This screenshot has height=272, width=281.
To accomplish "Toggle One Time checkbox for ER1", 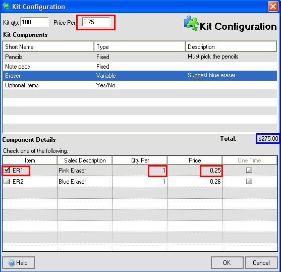I will click(x=249, y=170).
